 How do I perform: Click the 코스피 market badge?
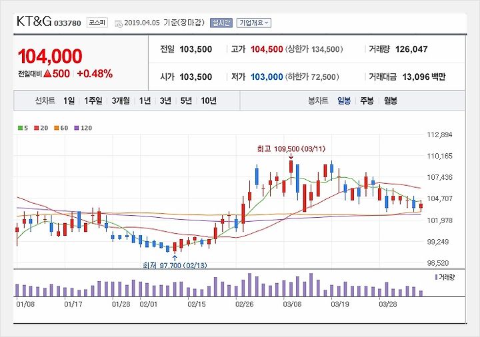pyautogui.click(x=97, y=23)
